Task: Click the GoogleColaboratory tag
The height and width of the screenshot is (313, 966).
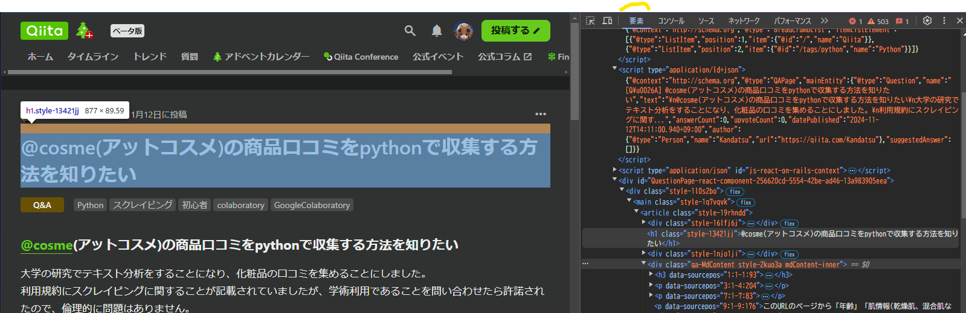Action: pyautogui.click(x=312, y=205)
